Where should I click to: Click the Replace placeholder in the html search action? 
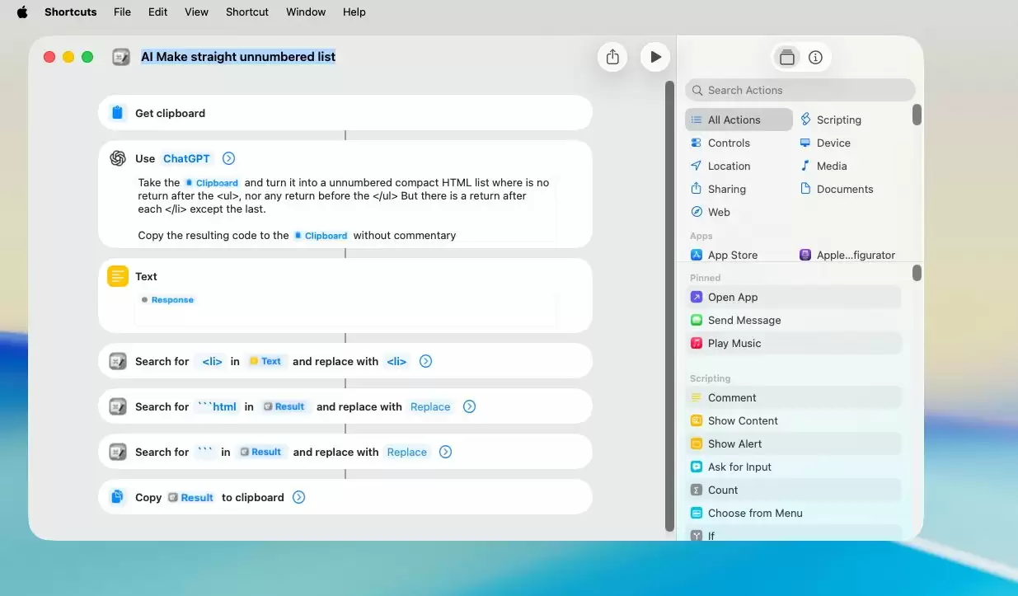[429, 406]
